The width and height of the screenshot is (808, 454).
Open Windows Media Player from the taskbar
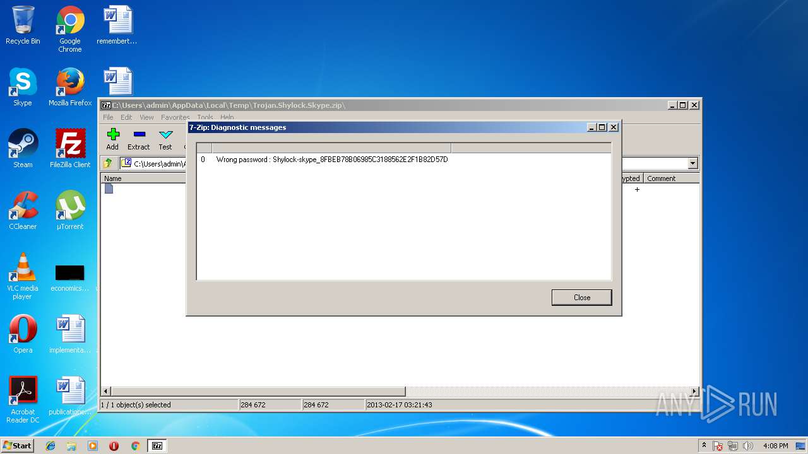pyautogui.click(x=93, y=446)
